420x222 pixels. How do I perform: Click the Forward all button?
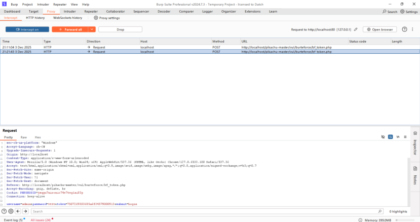pos(70,29)
